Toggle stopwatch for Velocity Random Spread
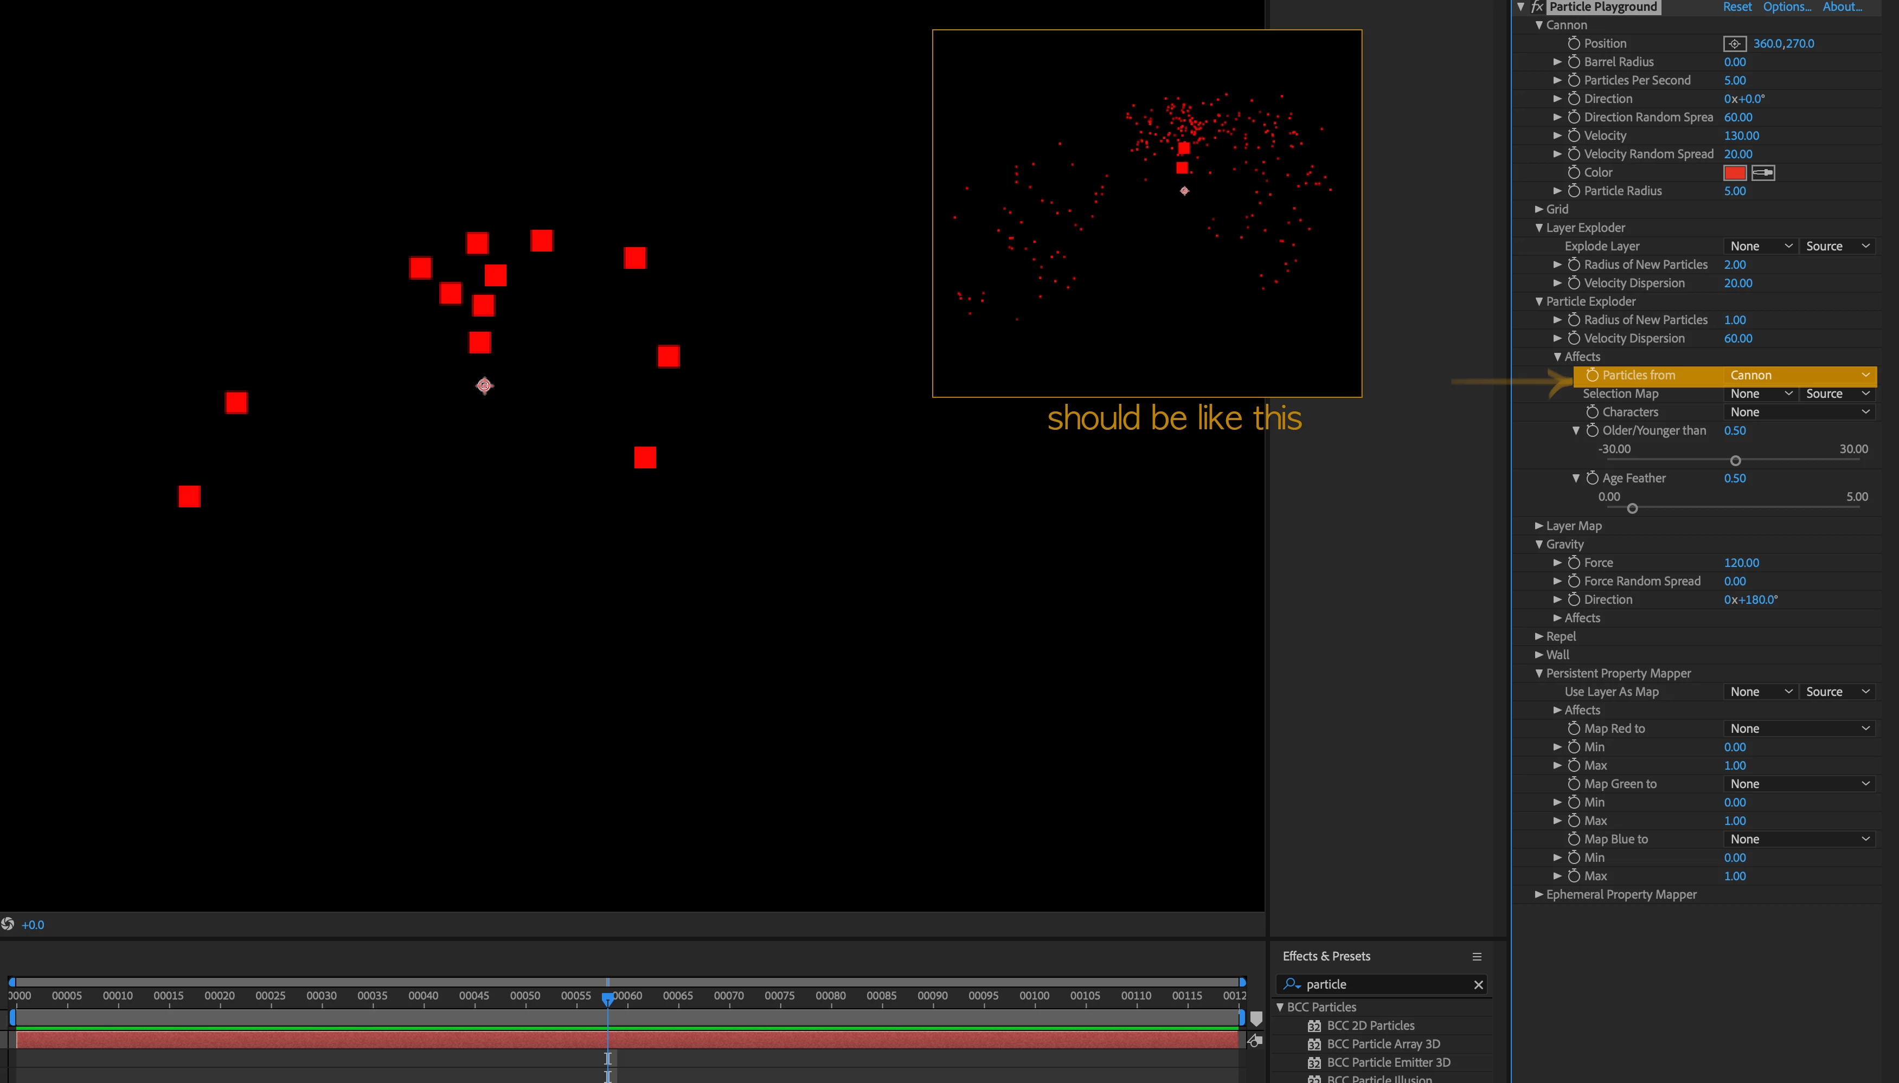1899x1083 pixels. pyautogui.click(x=1574, y=154)
